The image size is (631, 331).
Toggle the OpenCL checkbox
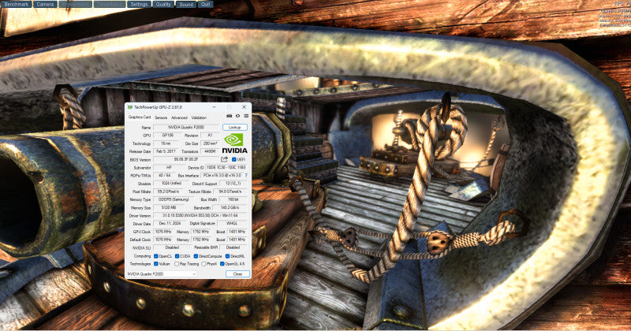point(155,256)
